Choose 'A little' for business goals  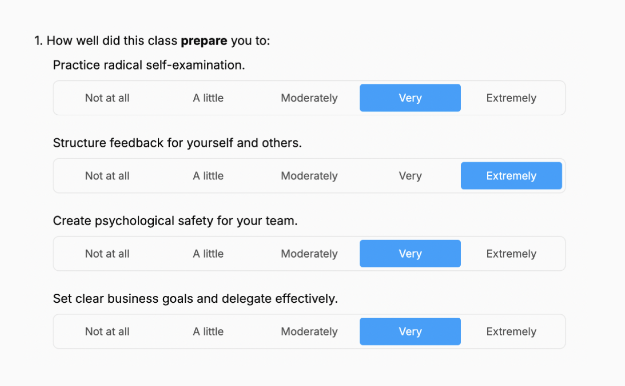[x=208, y=332]
